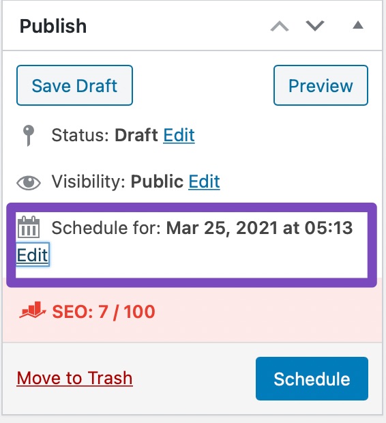Click Move to Trash link

[74, 378]
